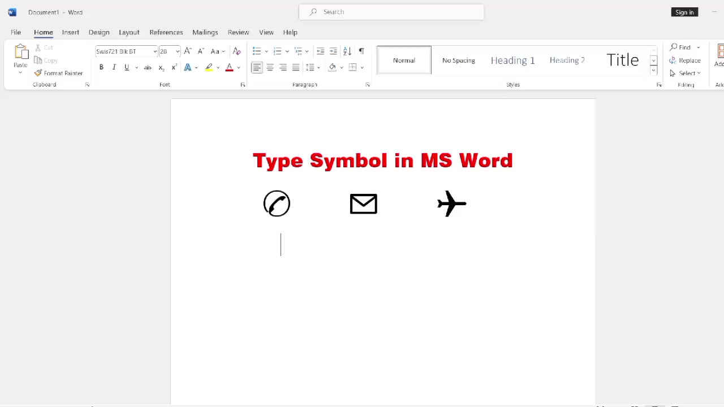This screenshot has width=724, height=407.
Task: Open the Line and Paragraph Spacing menu
Action: (x=312, y=67)
